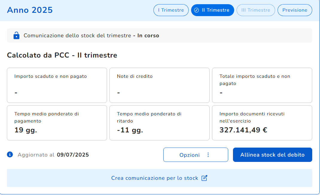Click the In corso status text
Screen dimensions: 320x195
(148, 35)
